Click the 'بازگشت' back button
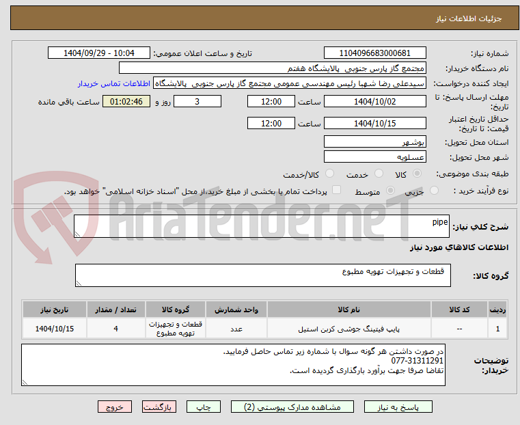This screenshot has width=520, height=425. coord(159,407)
